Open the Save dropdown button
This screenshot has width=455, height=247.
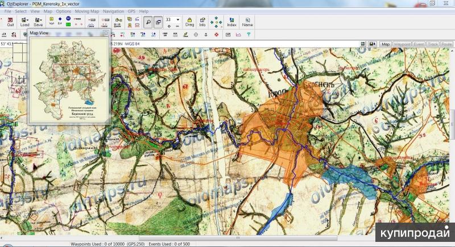[38, 22]
